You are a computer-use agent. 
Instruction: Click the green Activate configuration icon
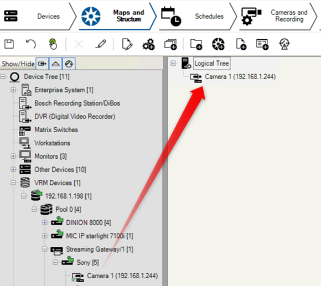click(53, 44)
